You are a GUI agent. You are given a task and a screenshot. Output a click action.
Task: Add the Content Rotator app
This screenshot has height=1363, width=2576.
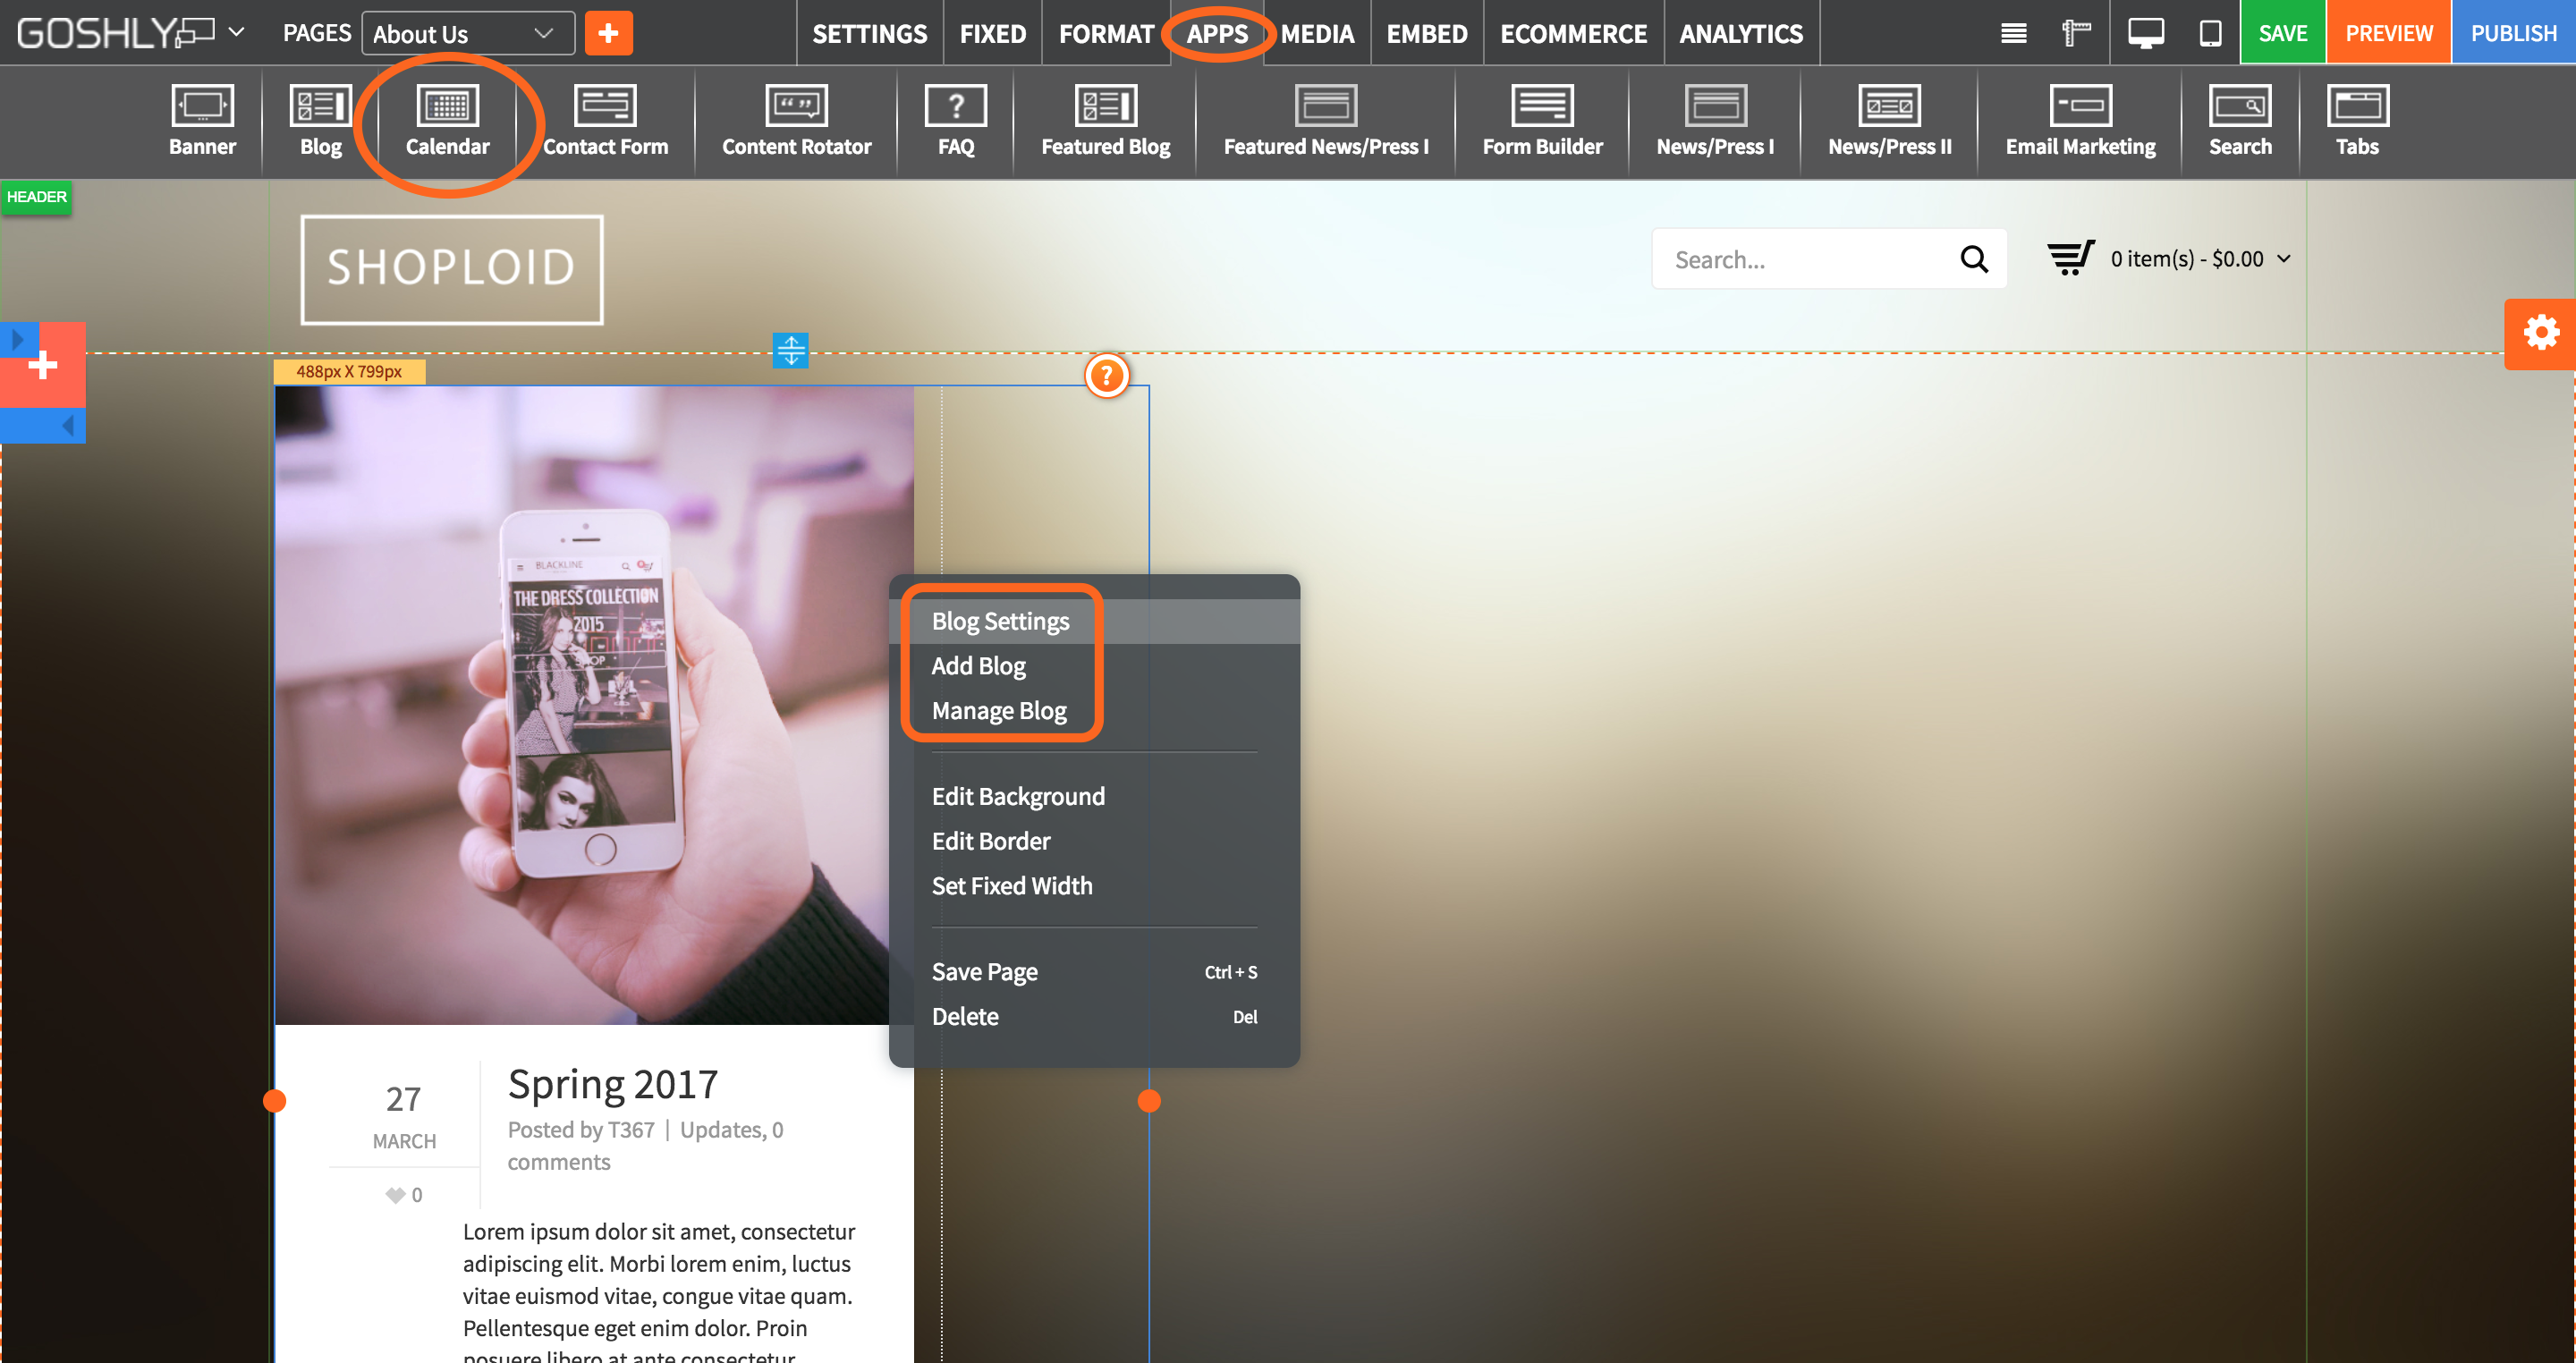point(796,121)
